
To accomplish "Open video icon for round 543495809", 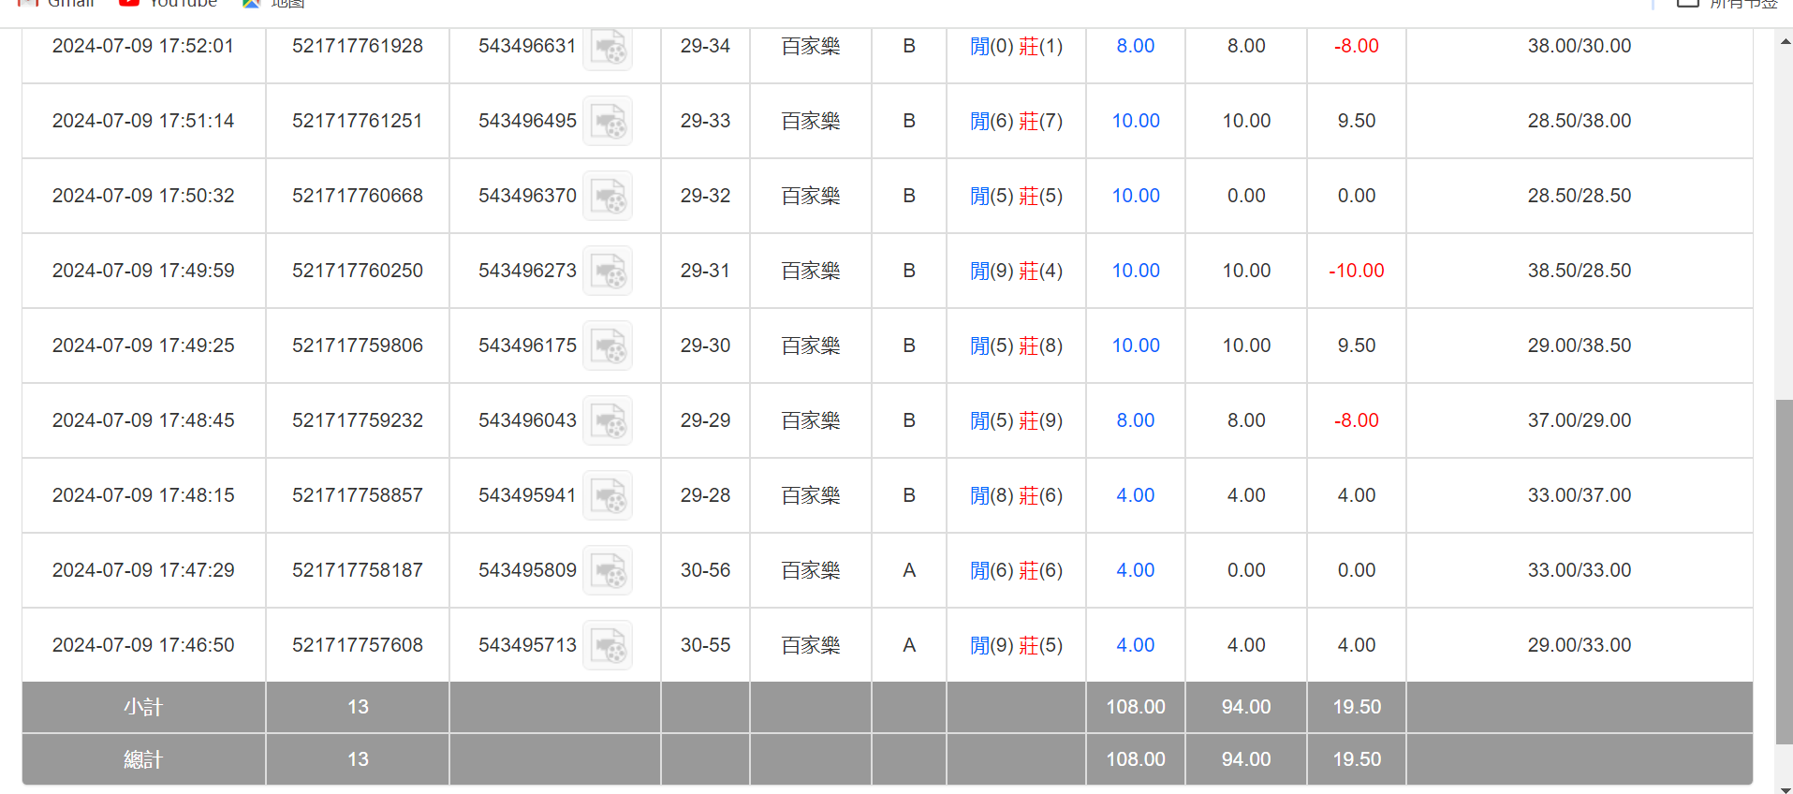I will point(608,571).
